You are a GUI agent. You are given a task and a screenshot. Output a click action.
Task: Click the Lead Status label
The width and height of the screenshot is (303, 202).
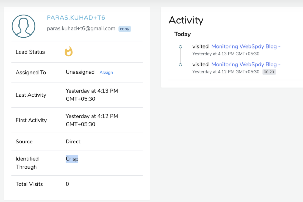pos(30,52)
